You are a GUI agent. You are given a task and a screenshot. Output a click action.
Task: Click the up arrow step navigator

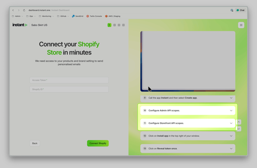tap(239, 122)
